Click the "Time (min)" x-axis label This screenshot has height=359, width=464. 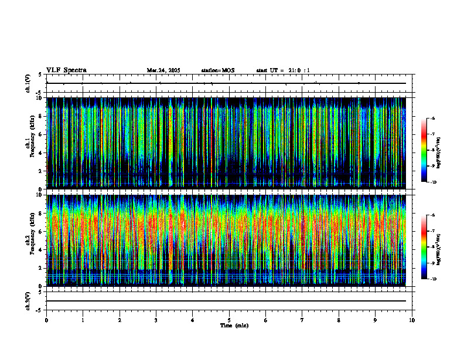coord(234,326)
